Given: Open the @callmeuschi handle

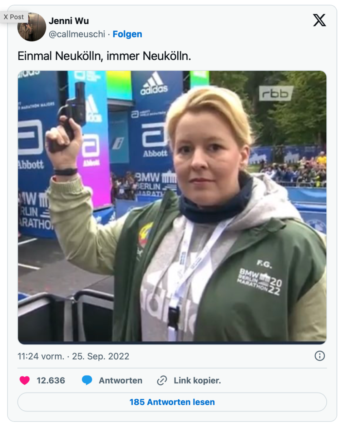Looking at the screenshot, I should [x=77, y=34].
